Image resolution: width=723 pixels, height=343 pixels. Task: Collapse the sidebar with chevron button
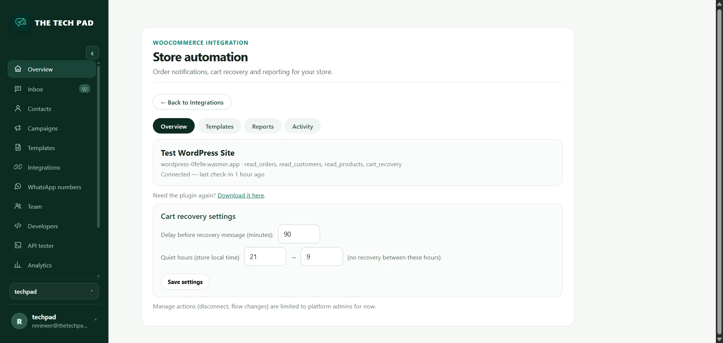point(92,53)
